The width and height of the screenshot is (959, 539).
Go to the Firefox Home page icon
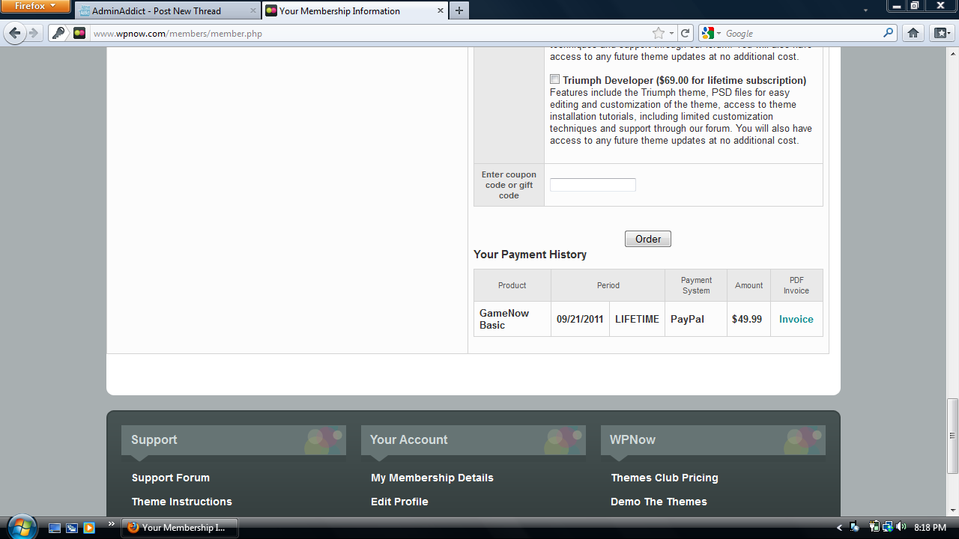click(913, 33)
